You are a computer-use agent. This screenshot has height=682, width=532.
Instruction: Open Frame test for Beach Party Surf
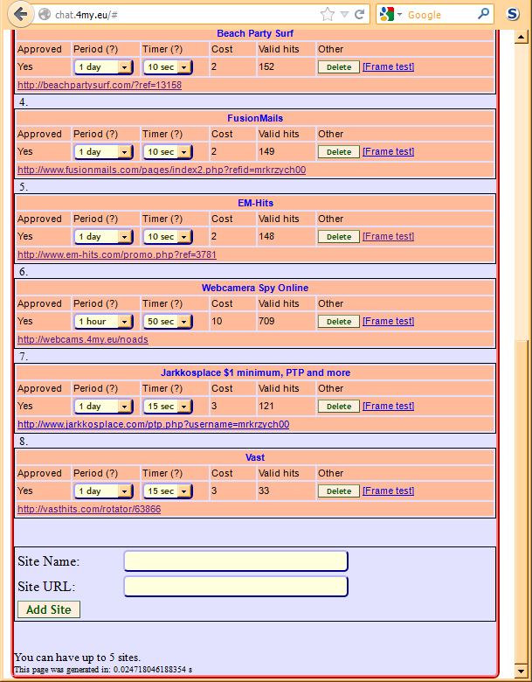(x=388, y=67)
